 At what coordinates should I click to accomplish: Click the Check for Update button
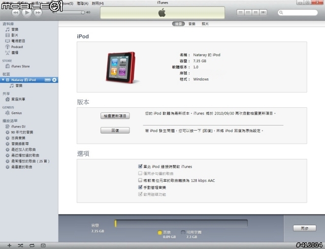(115, 116)
